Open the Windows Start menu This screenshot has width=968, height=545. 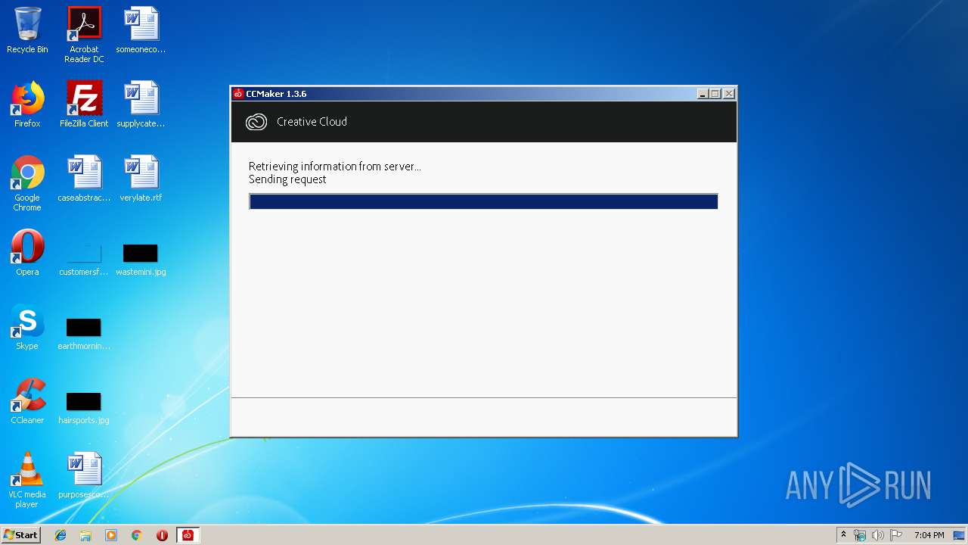pyautogui.click(x=20, y=534)
